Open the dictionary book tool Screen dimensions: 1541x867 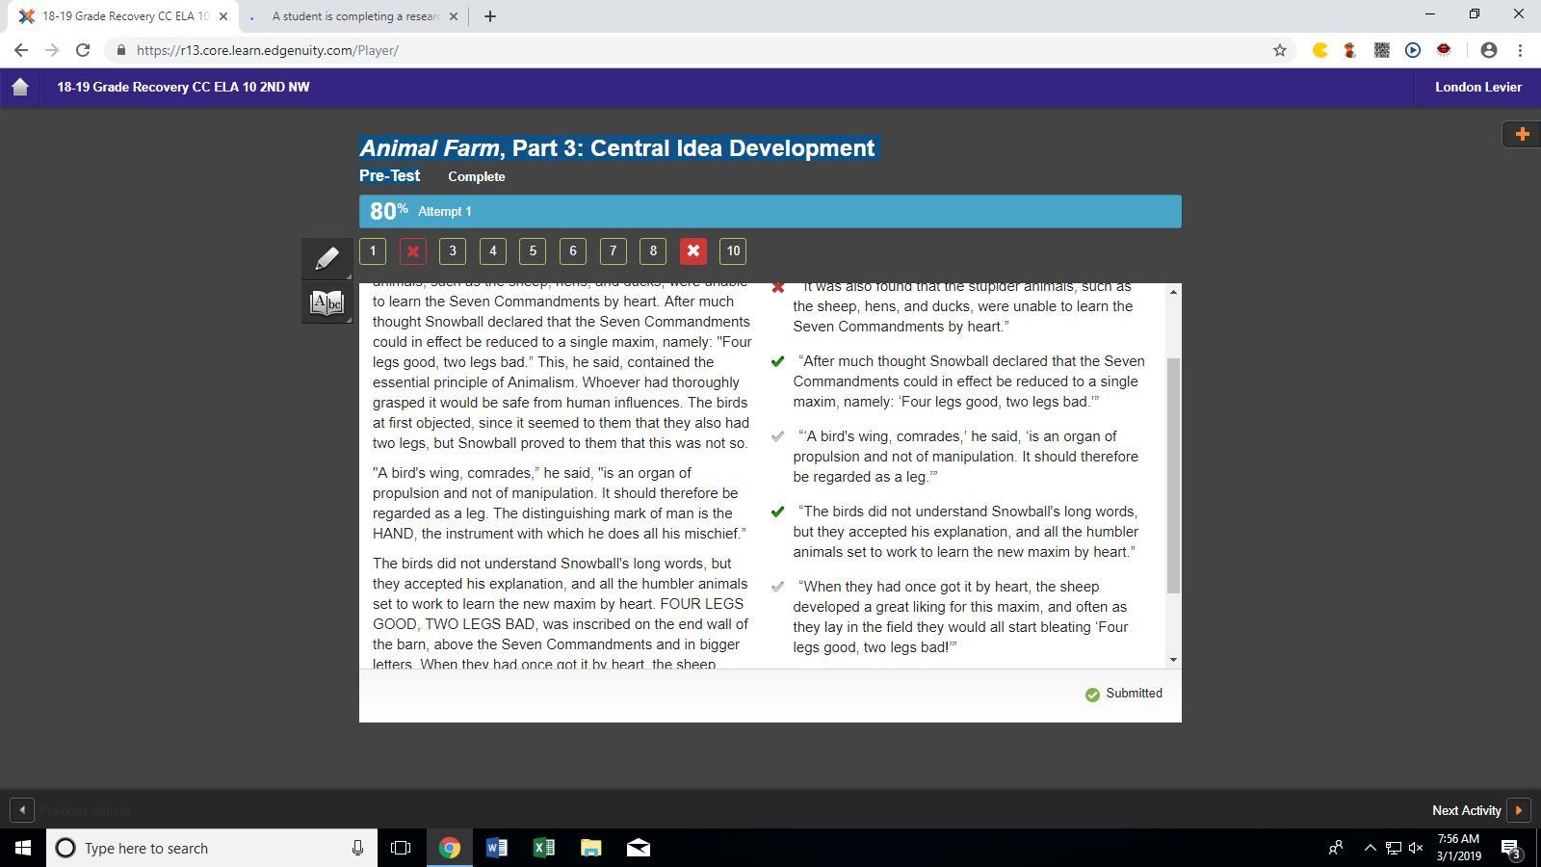(x=326, y=302)
